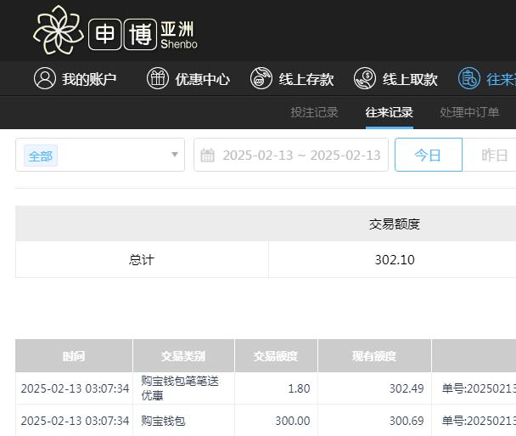Click the 交易额度 summary header
The width and height of the screenshot is (516, 436).
[395, 224]
